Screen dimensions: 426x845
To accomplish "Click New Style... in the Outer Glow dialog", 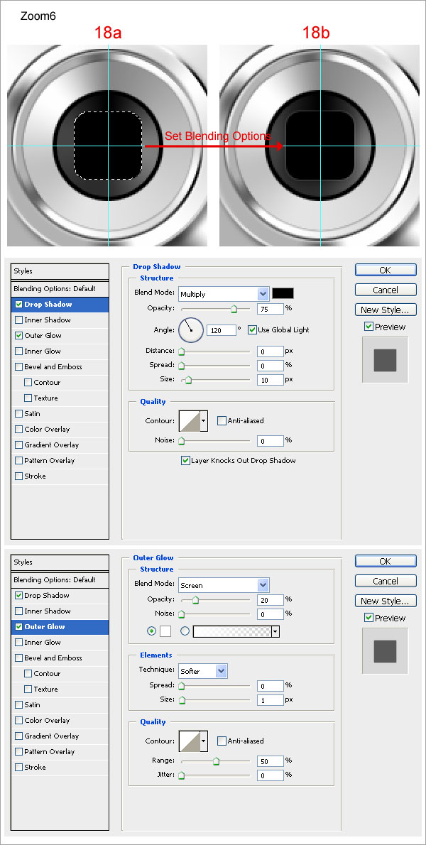I will click(386, 601).
